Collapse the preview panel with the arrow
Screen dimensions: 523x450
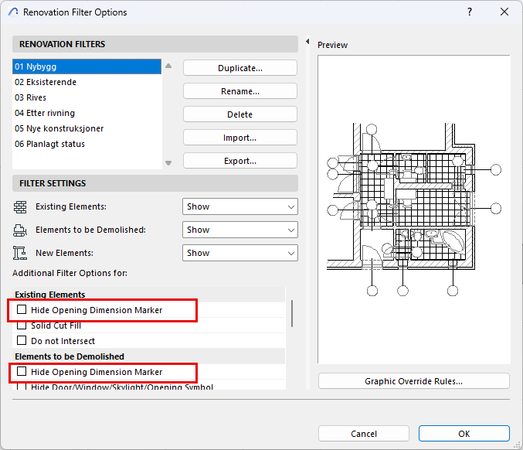pyautogui.click(x=307, y=42)
